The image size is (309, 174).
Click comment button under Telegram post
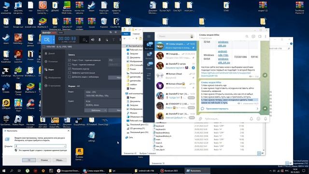click(x=230, y=109)
